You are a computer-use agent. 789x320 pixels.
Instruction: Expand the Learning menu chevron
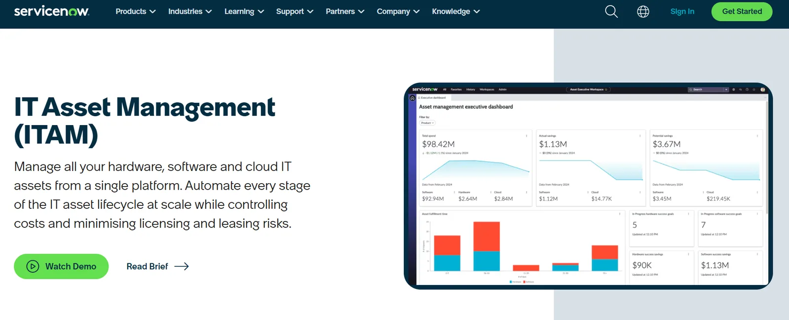[261, 11]
